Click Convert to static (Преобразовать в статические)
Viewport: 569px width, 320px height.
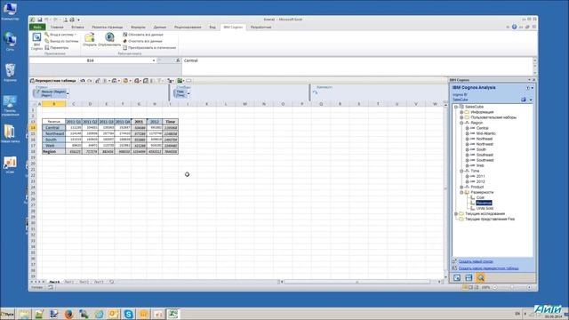click(149, 47)
